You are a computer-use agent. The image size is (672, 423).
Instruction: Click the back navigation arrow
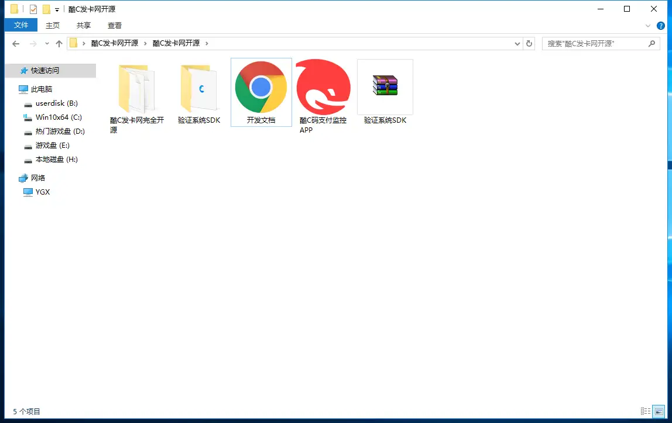[15, 43]
